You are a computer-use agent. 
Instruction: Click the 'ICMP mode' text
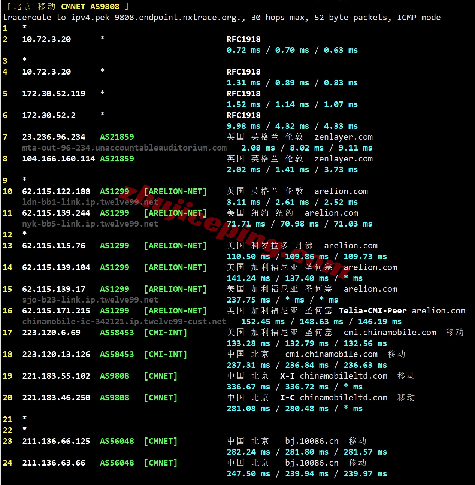[x=419, y=18]
